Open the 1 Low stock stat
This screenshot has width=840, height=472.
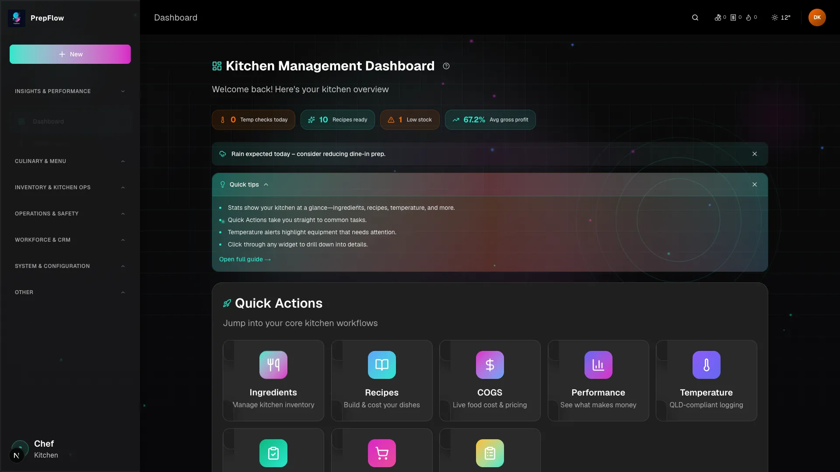point(410,120)
